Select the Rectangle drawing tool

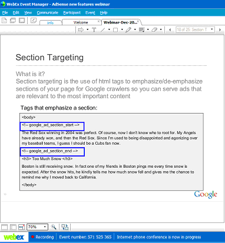[115, 30]
